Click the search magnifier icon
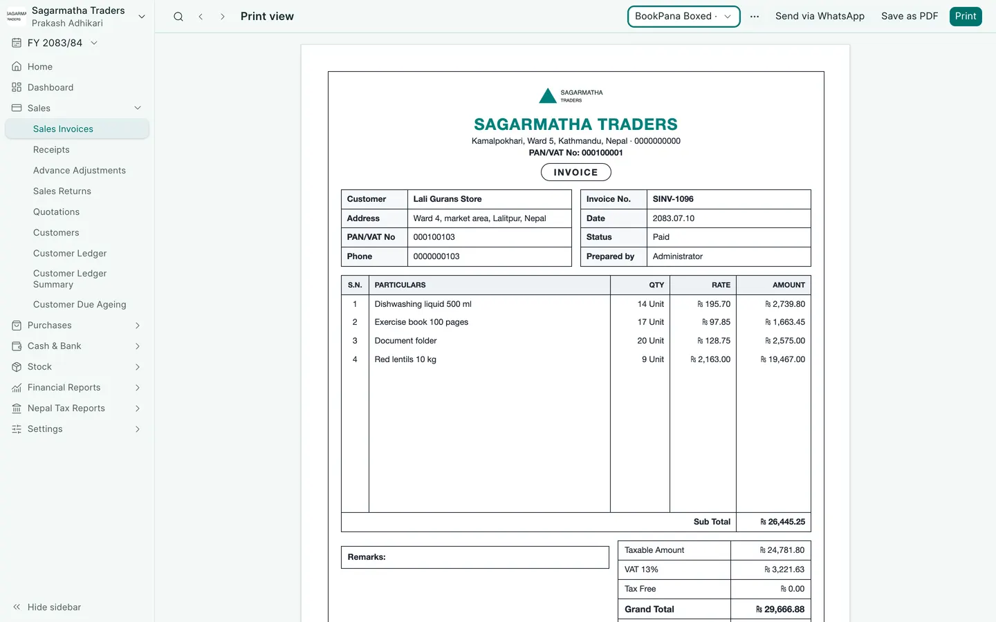 178,17
